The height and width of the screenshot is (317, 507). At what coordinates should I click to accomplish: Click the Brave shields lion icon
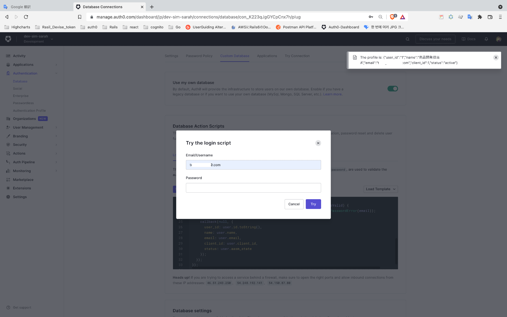coord(392,17)
